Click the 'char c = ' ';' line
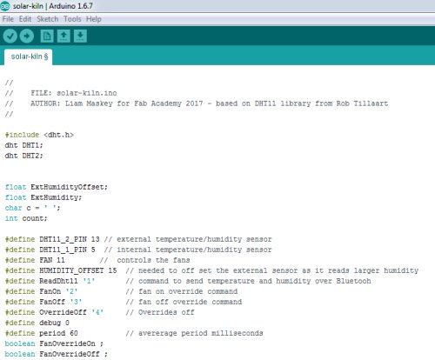435x360 pixels. 32,208
